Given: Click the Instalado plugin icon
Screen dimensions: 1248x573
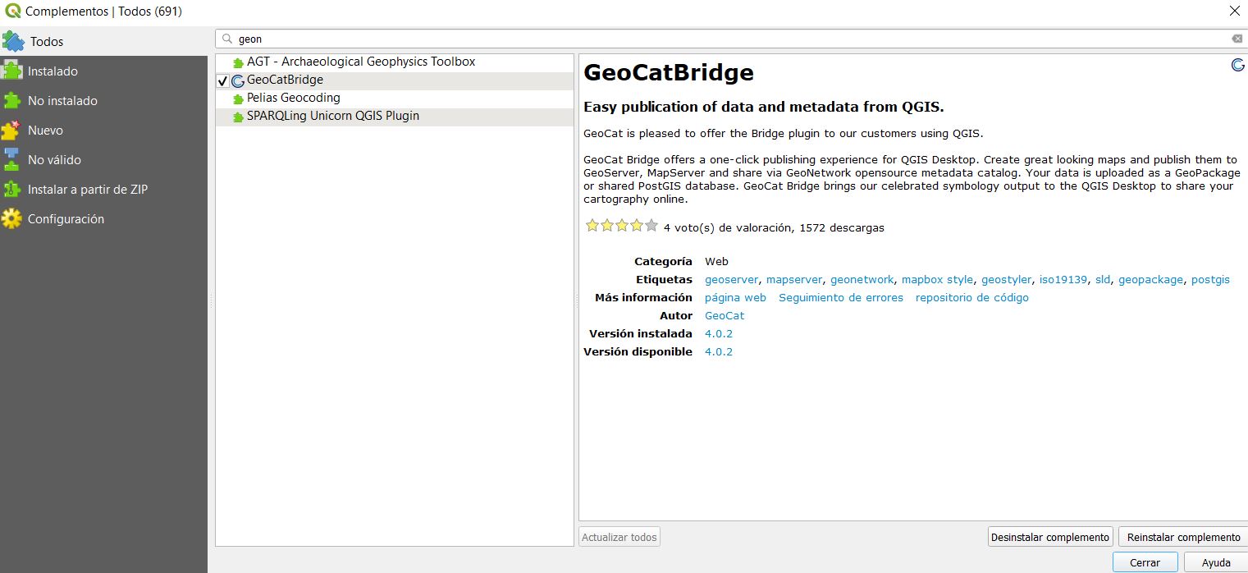Looking at the screenshot, I should (11, 71).
